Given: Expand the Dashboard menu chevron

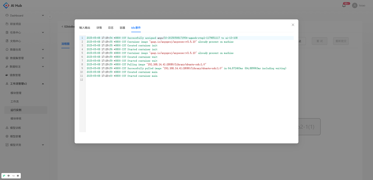Looking at the screenshot, I should click(43, 15).
